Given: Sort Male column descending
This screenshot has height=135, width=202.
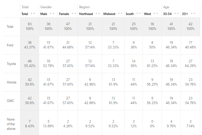Looking at the screenshot, I should pyautogui.click(x=54, y=13).
